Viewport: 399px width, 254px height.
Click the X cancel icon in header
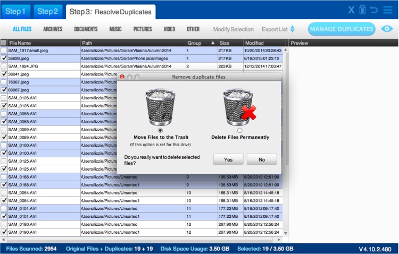[351, 10]
